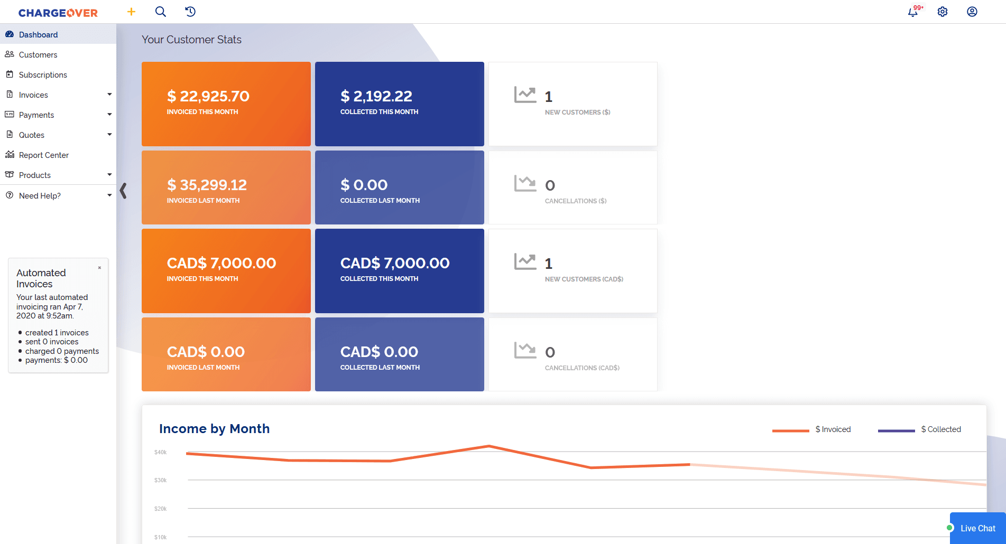Go to Customers in the sidebar
The height and width of the screenshot is (544, 1006).
point(38,55)
